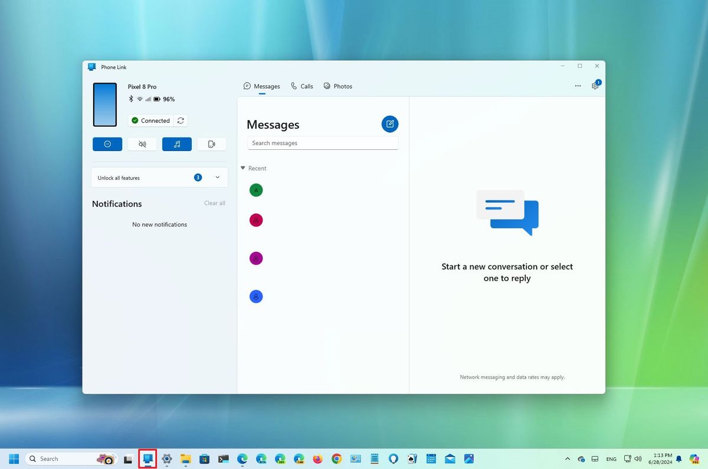Refresh the phone connection status
Image resolution: width=708 pixels, height=469 pixels.
click(181, 120)
